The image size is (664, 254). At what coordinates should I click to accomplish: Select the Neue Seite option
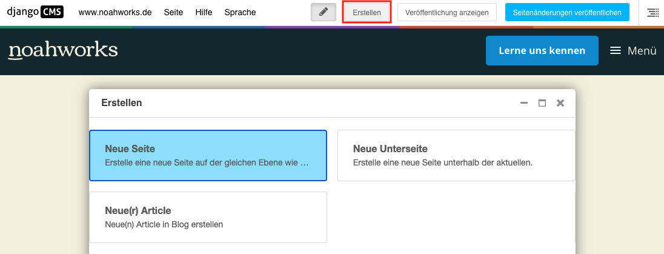[x=208, y=155]
